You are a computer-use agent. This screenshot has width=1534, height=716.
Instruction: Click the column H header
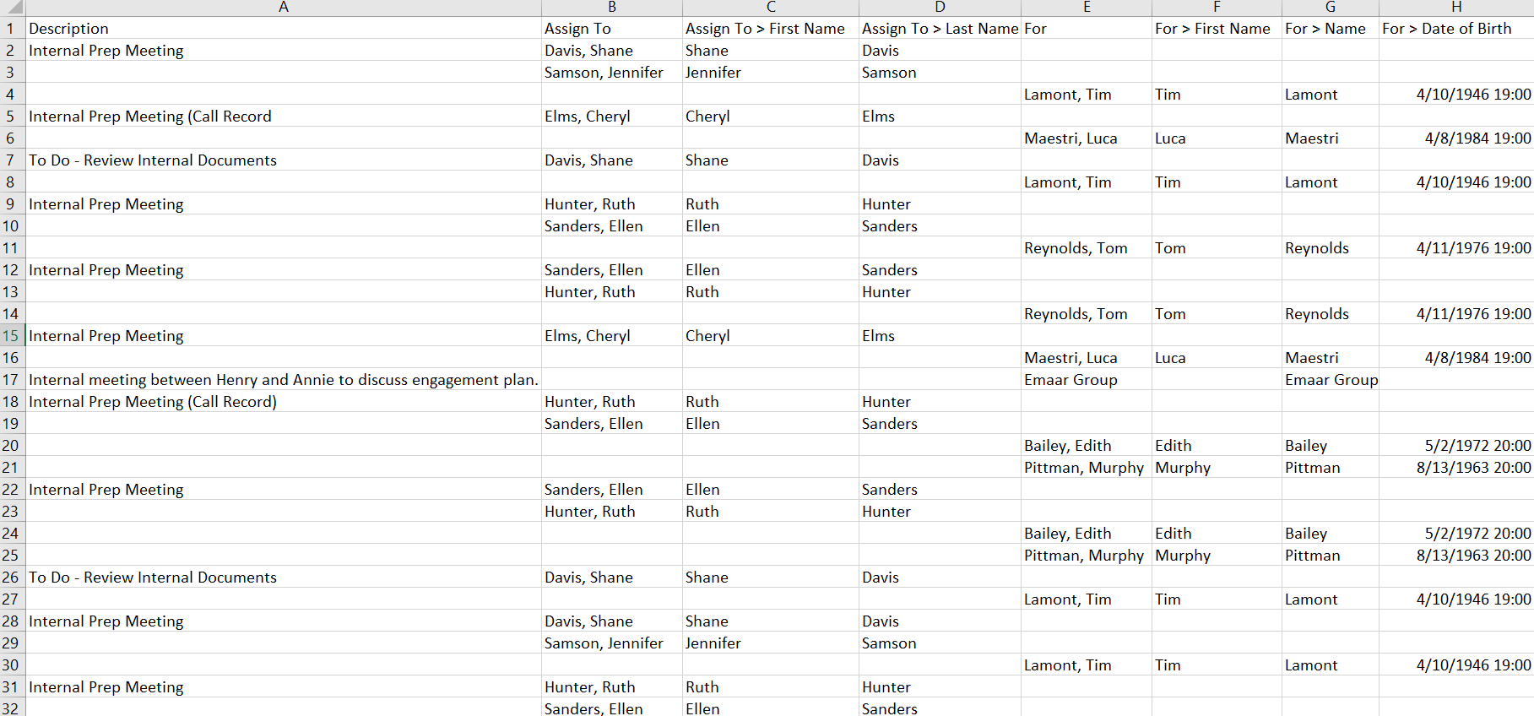[1455, 8]
